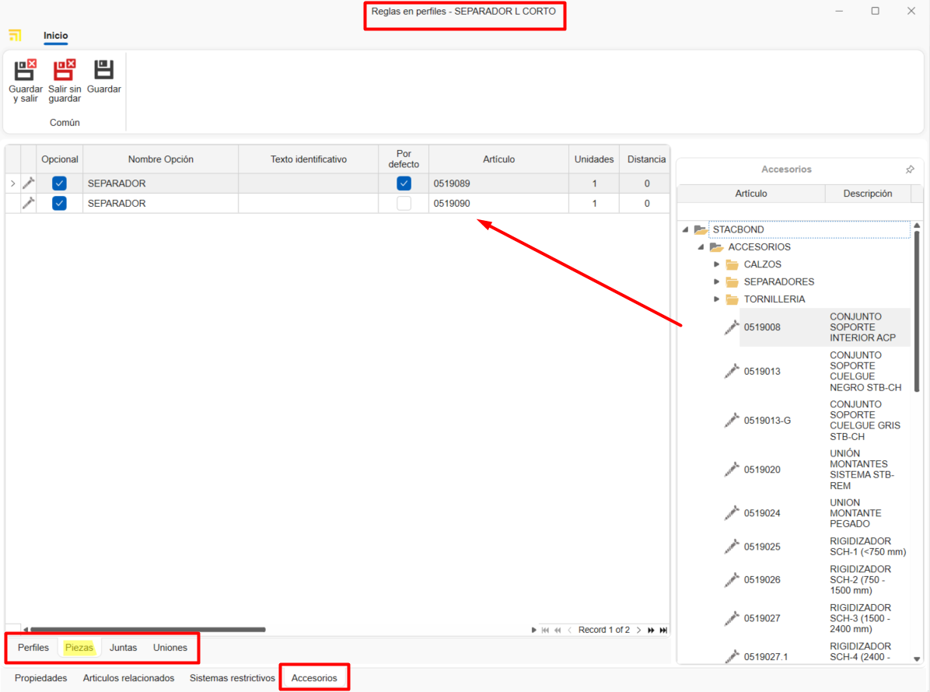Image resolution: width=930 pixels, height=692 pixels.
Task: Expand the CALZOS folder
Action: point(717,264)
